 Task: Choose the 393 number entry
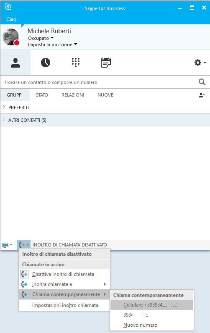click(x=152, y=315)
